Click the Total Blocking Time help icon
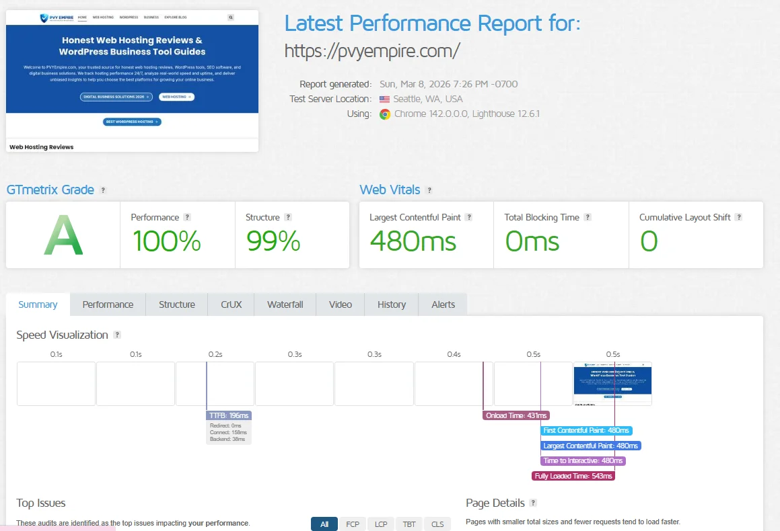This screenshot has height=531, width=780. [x=586, y=217]
